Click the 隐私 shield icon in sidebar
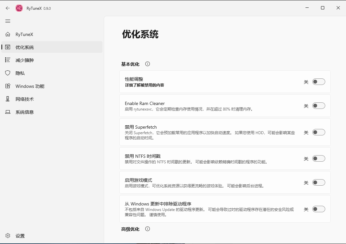Image resolution: width=346 pixels, height=244 pixels. pos(7,73)
